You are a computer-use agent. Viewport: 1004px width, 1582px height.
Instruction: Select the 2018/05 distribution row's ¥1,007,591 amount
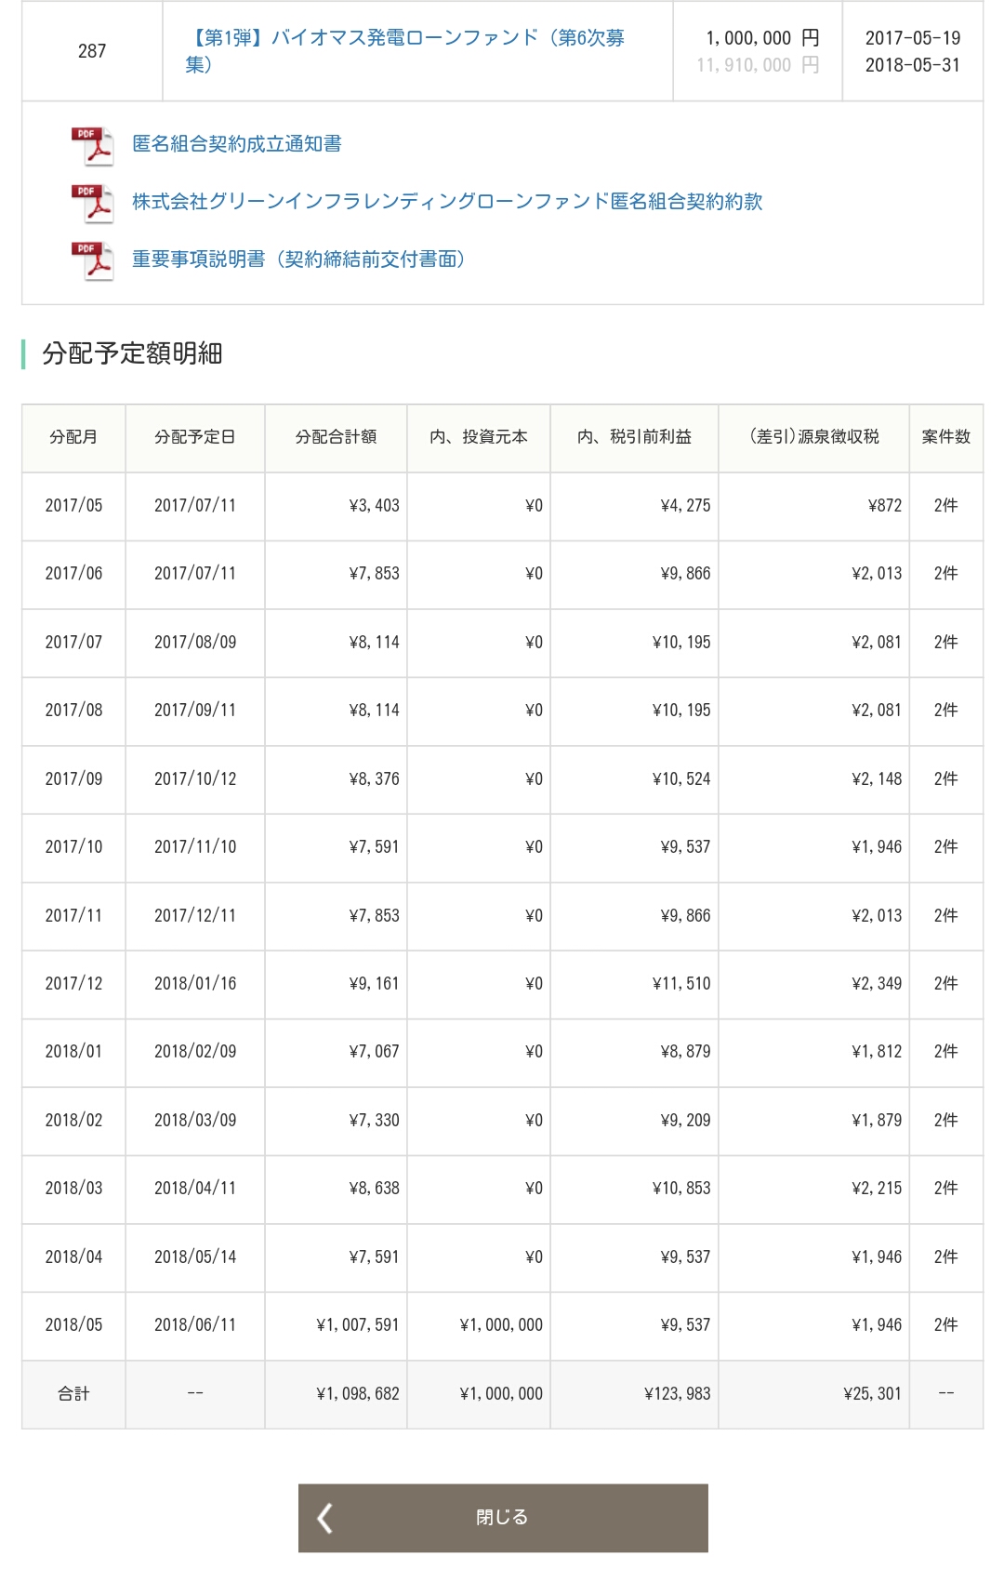tap(358, 1325)
